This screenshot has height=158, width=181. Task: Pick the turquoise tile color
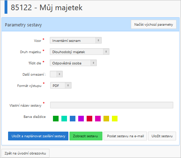64,119
